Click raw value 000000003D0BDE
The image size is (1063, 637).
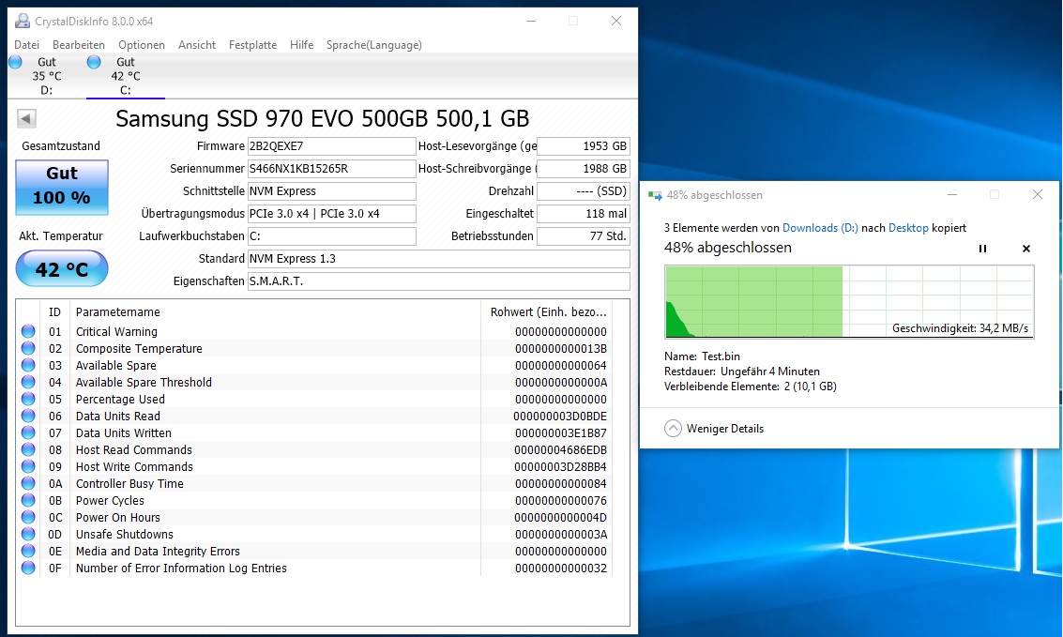click(560, 417)
